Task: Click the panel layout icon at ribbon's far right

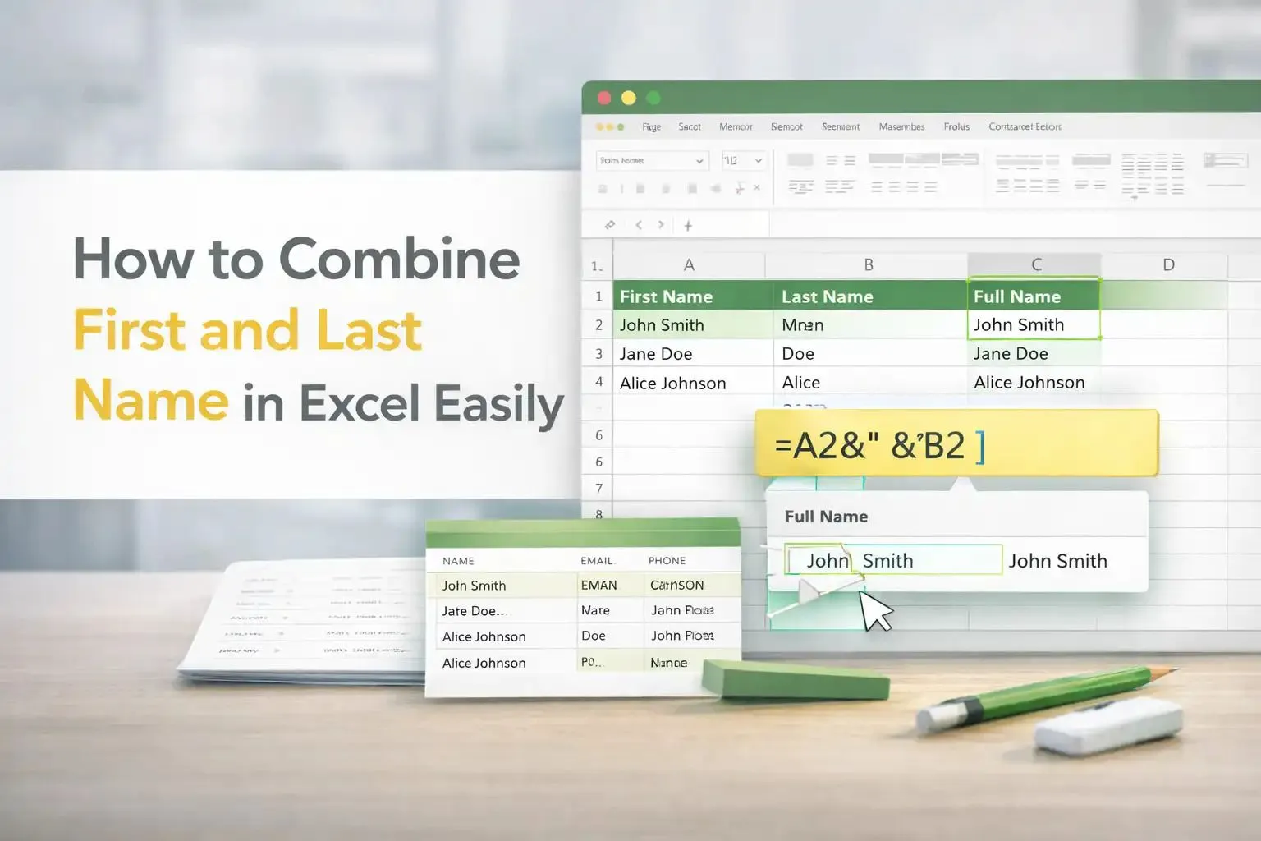Action: pos(1225,160)
